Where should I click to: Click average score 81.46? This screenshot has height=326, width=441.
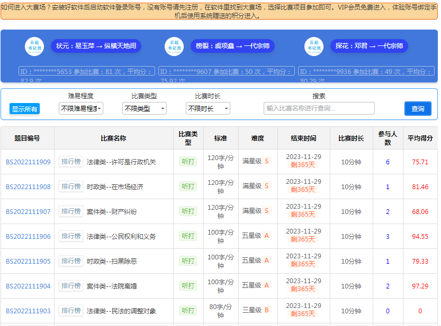[420, 187]
